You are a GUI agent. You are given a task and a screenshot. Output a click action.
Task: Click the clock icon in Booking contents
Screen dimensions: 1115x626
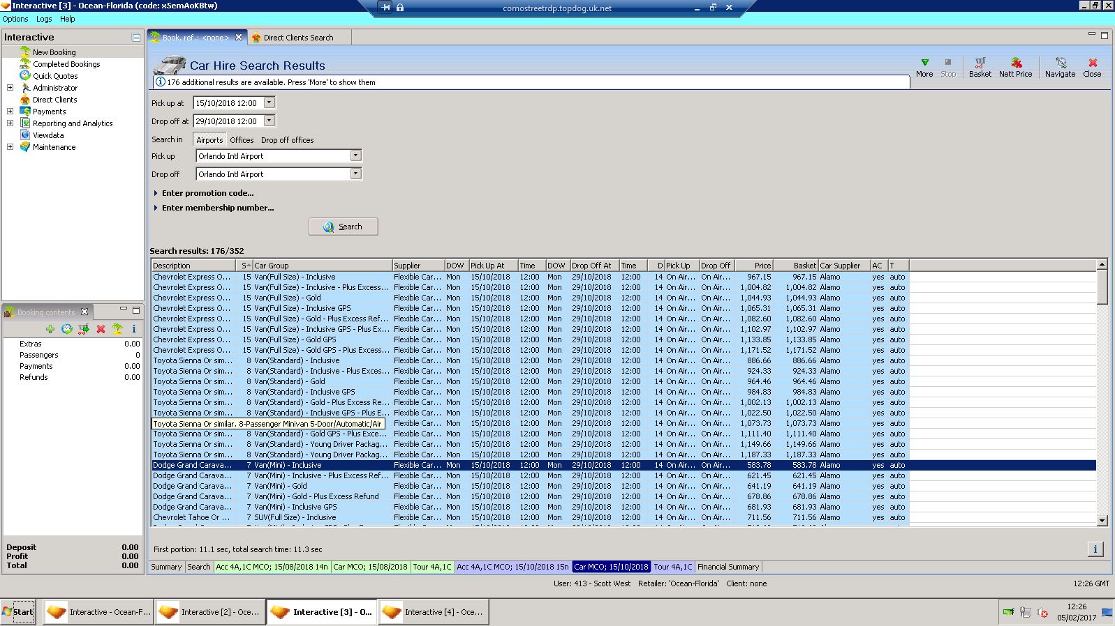[67, 329]
